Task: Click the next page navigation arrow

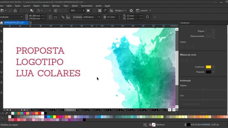Action: pos(22,110)
